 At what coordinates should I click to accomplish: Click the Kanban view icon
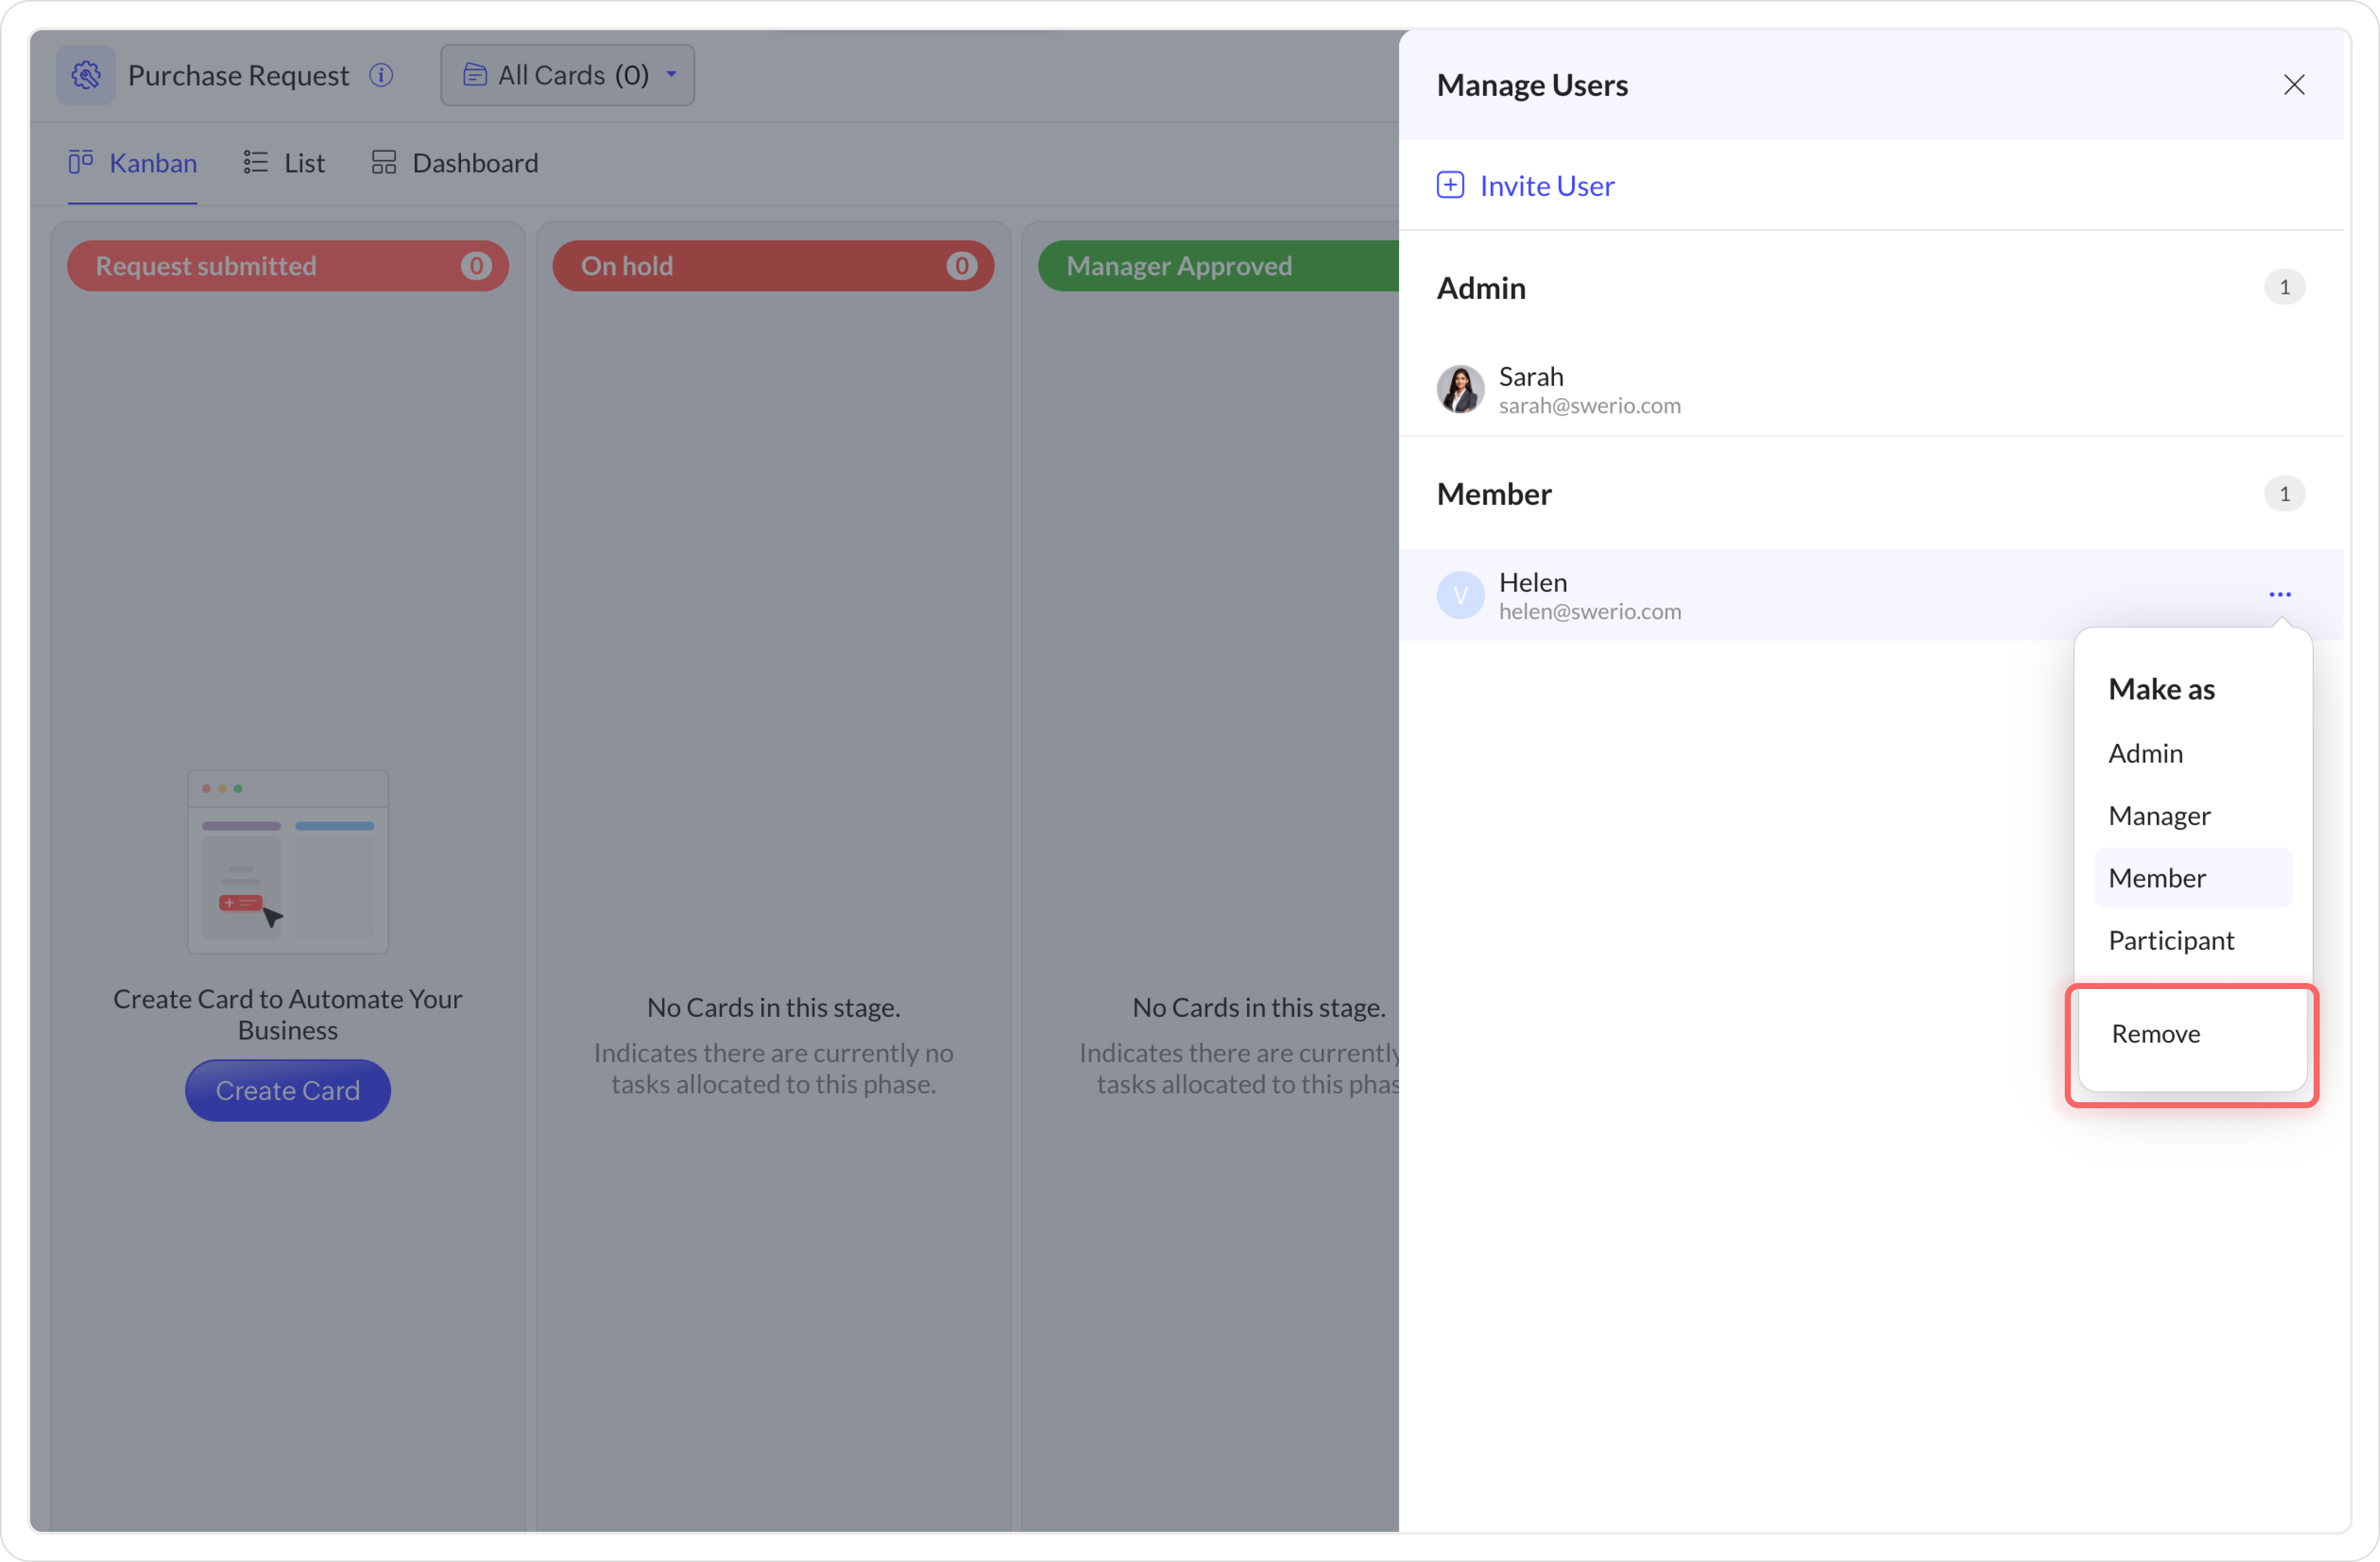click(81, 162)
